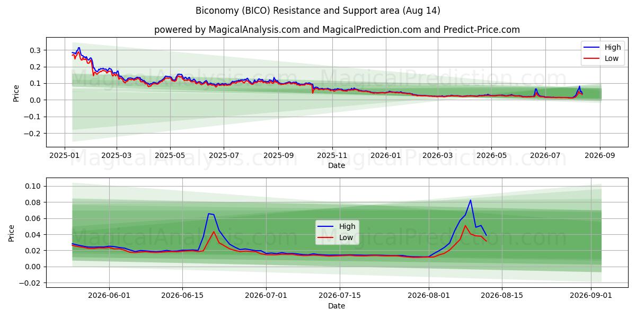This screenshot has width=636, height=318.
Task: Click the '2026-09' x-axis label
Action: pos(600,156)
